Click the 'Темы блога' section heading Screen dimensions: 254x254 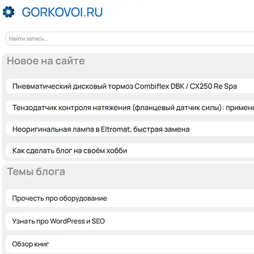point(36,171)
